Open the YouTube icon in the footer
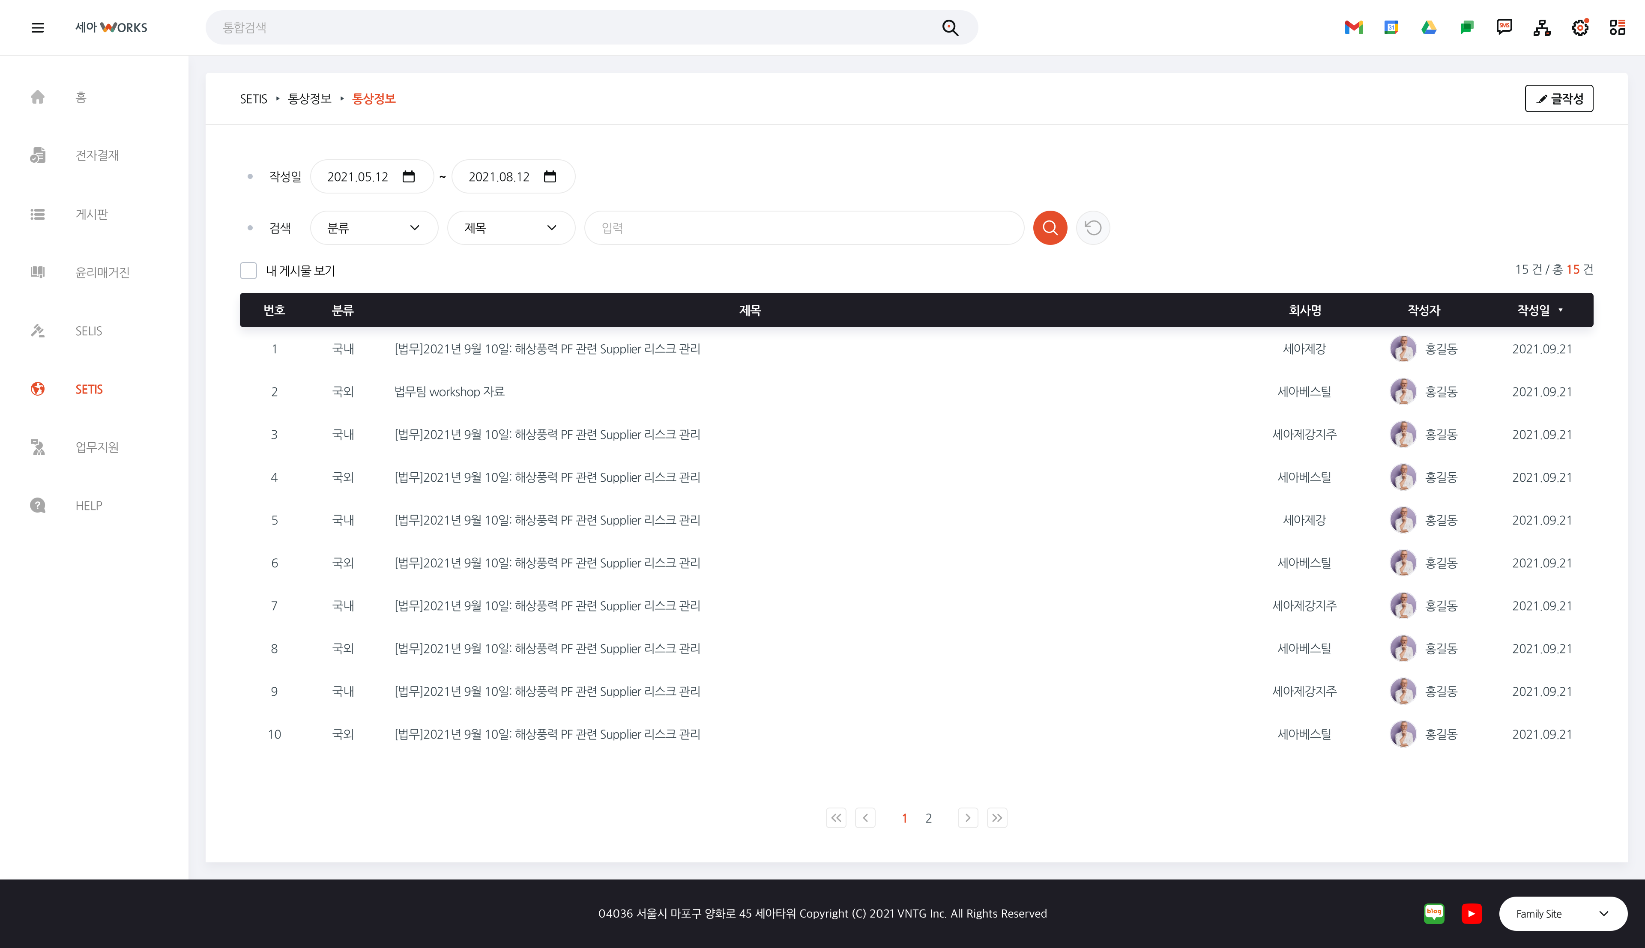The height and width of the screenshot is (948, 1645). coord(1471,913)
